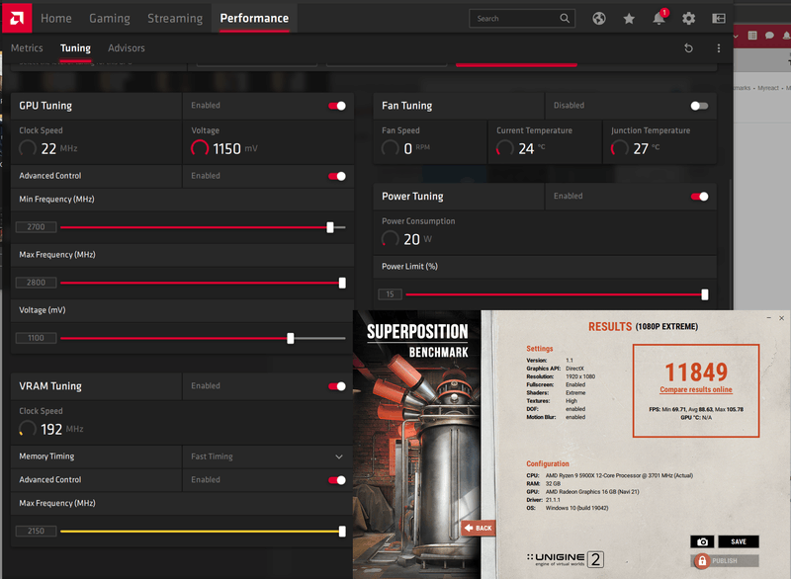Image resolution: width=791 pixels, height=579 pixels.
Task: Toggle GPU Tuning switch
Action: pyautogui.click(x=337, y=106)
